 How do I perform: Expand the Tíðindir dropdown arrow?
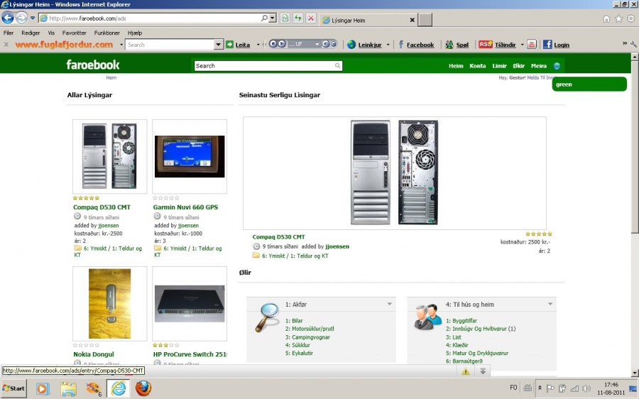click(x=522, y=45)
